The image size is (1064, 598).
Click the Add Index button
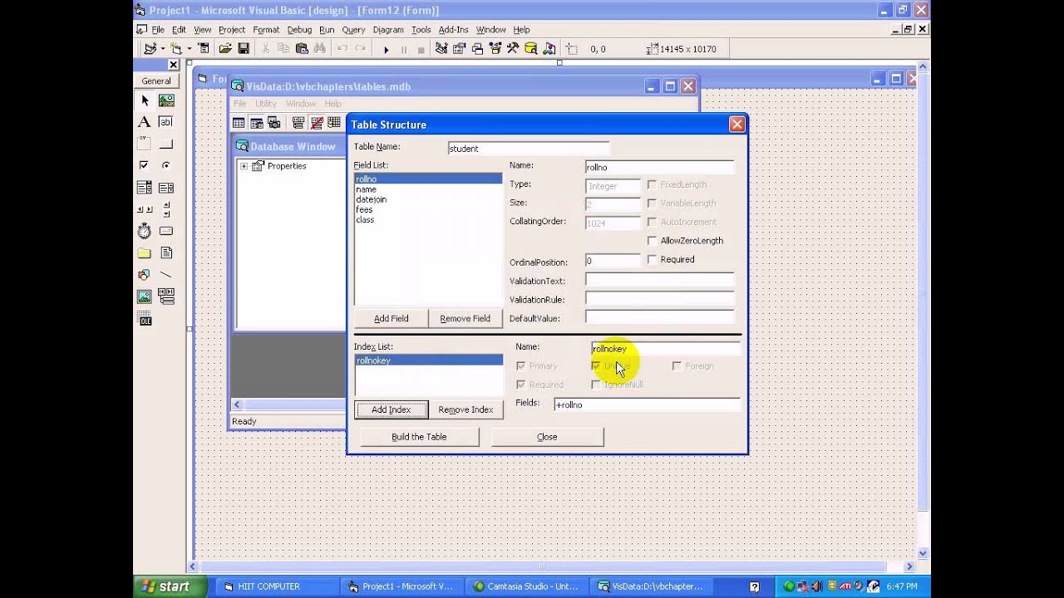[x=392, y=410]
